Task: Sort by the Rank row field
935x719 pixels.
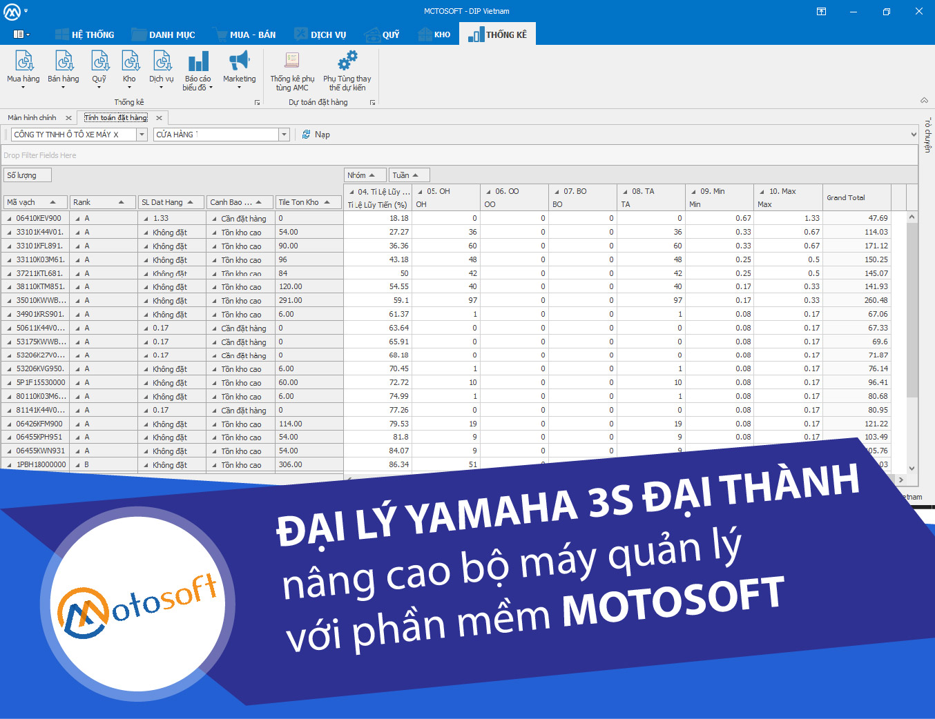Action: [x=102, y=202]
